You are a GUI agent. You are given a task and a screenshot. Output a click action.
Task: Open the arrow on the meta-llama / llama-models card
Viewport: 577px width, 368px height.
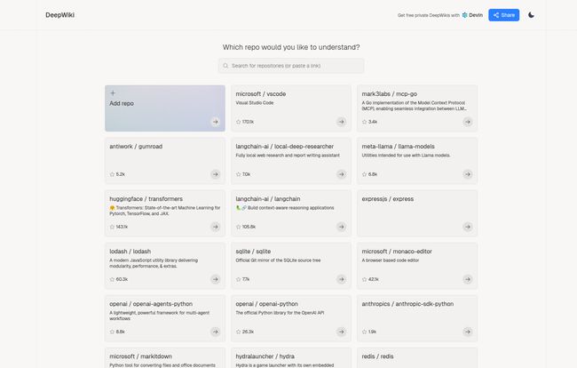467,174
